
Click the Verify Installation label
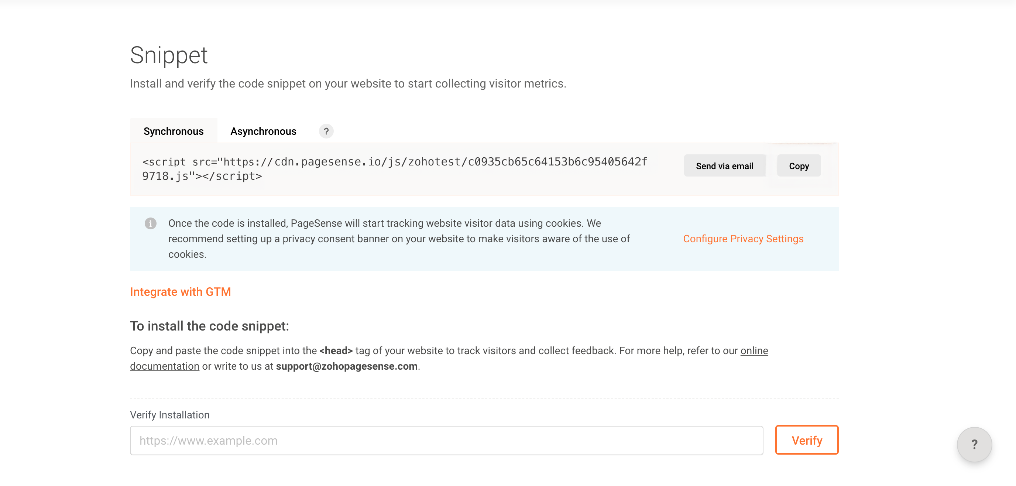point(169,415)
